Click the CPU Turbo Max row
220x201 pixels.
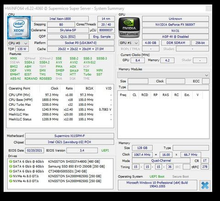click(60, 104)
